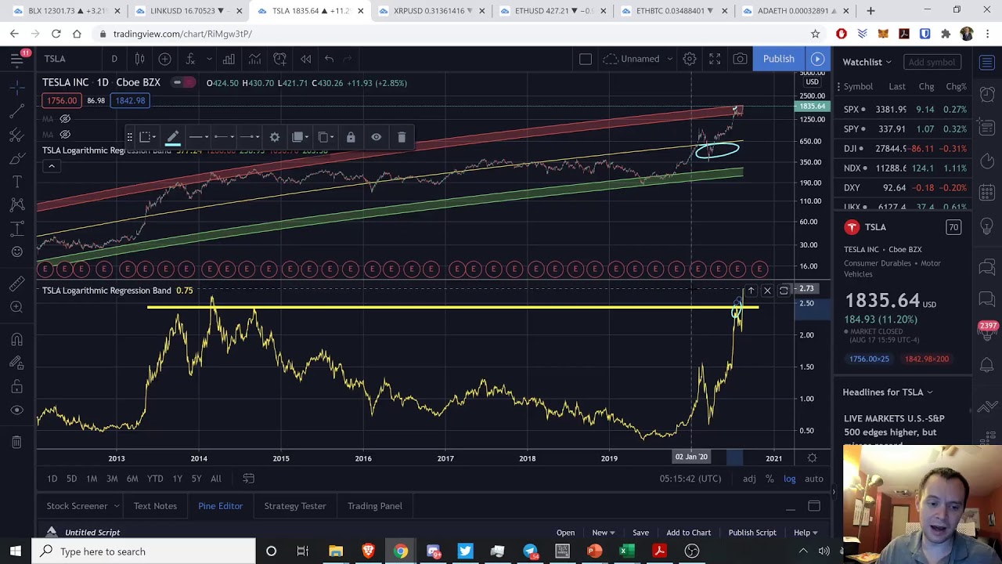
Task: Save the Pine script
Action: (640, 533)
